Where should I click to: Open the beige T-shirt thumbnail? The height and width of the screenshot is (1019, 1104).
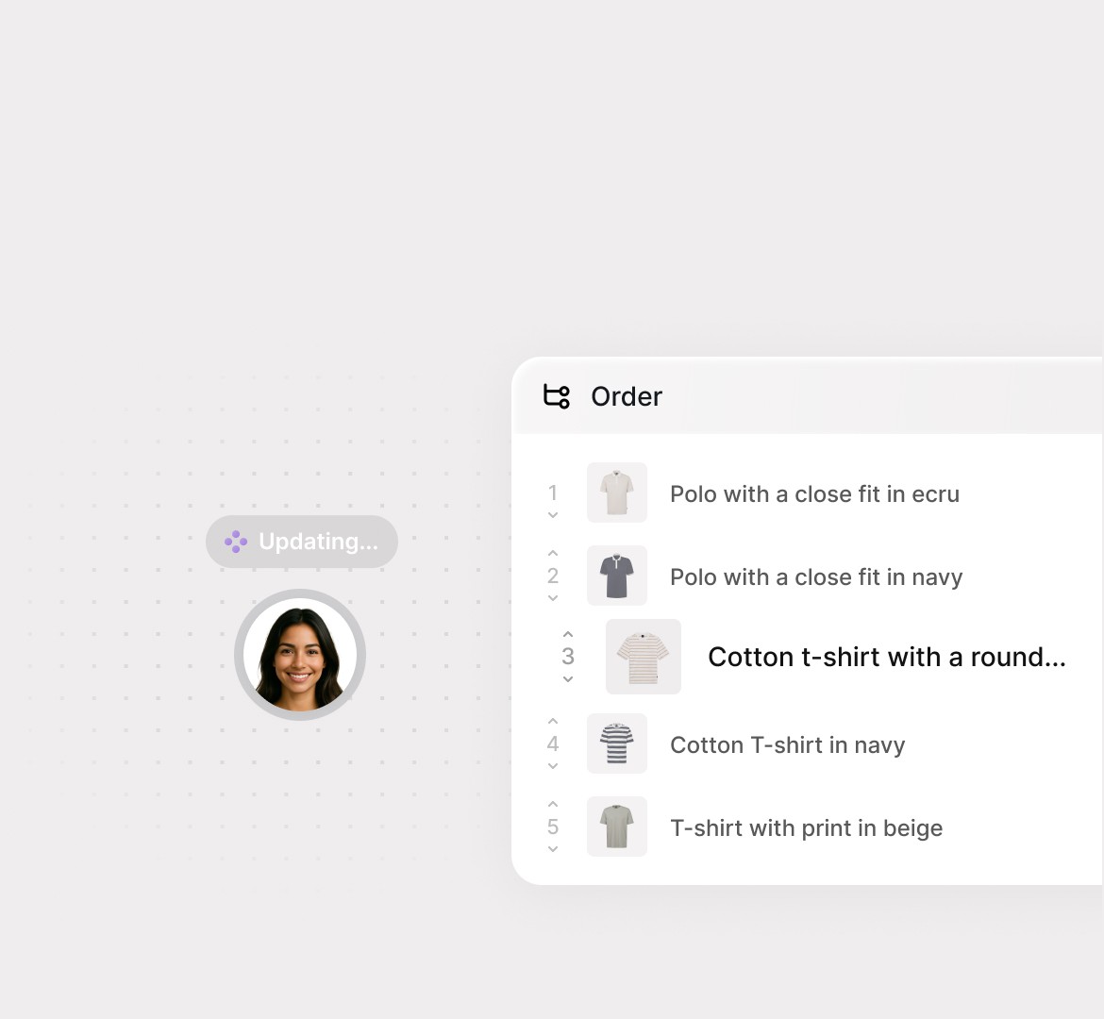click(x=617, y=827)
